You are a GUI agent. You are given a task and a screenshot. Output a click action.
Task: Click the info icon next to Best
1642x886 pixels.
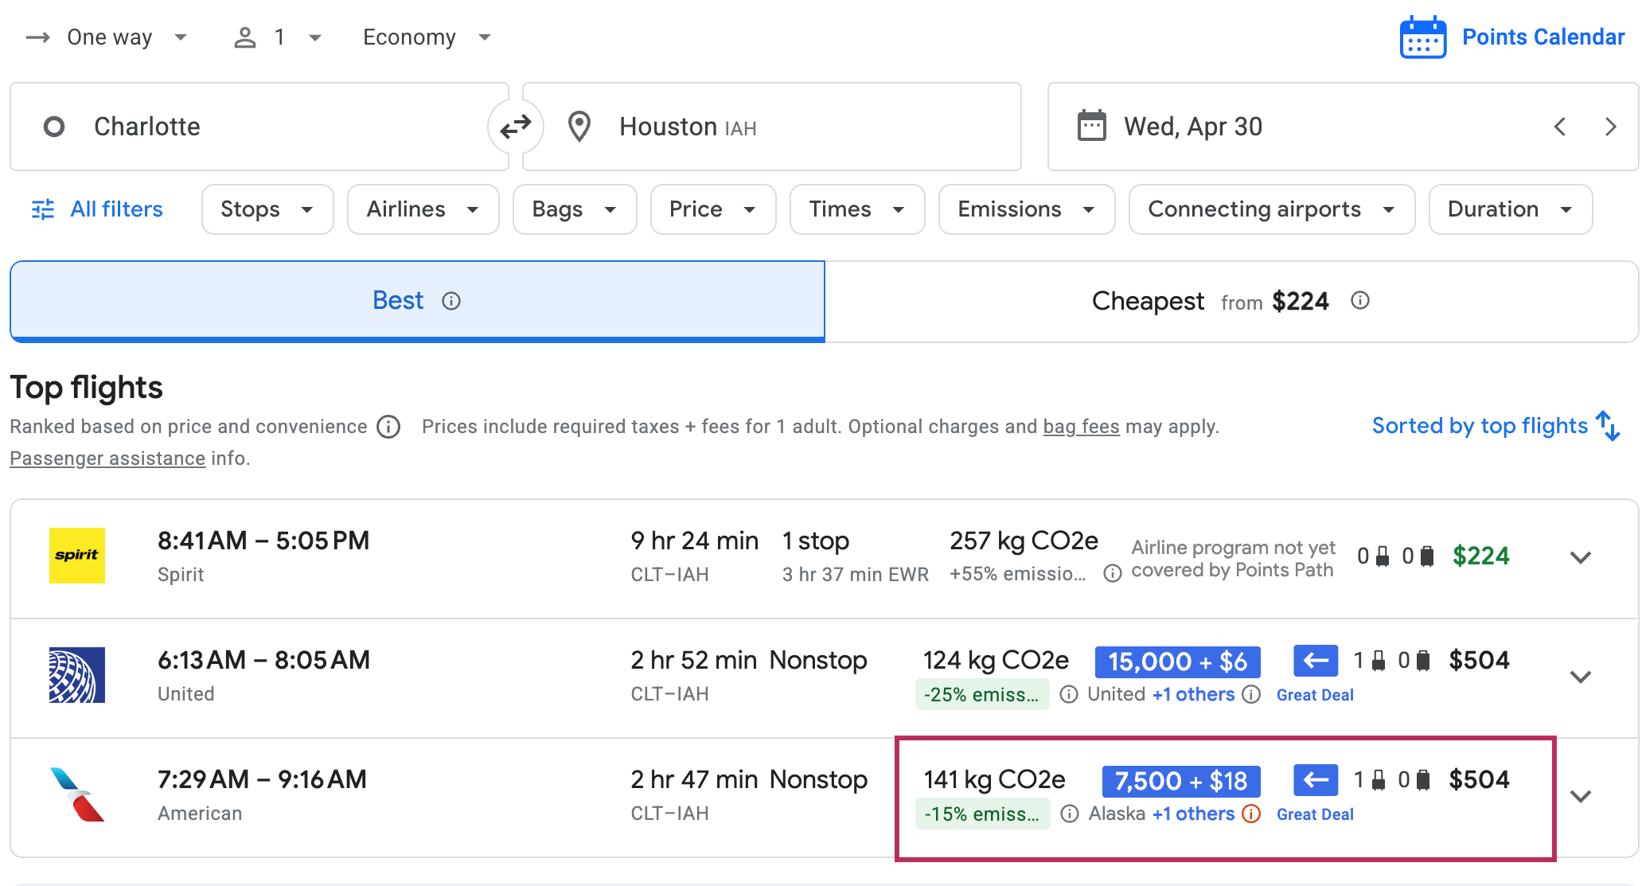[x=451, y=301]
